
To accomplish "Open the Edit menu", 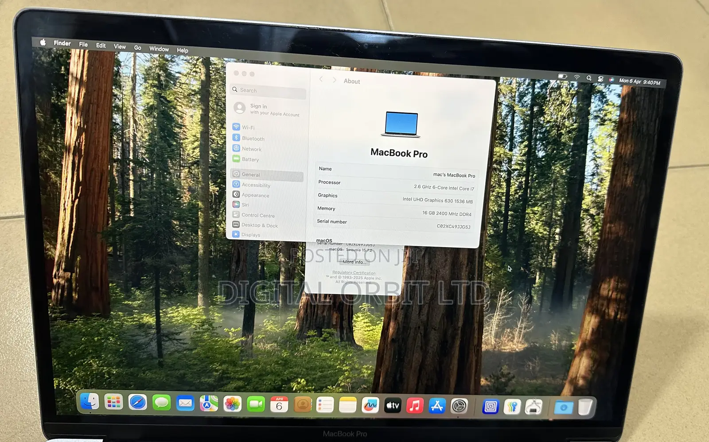I will (x=101, y=45).
